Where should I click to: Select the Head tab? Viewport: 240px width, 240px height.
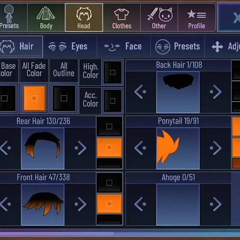click(x=84, y=18)
